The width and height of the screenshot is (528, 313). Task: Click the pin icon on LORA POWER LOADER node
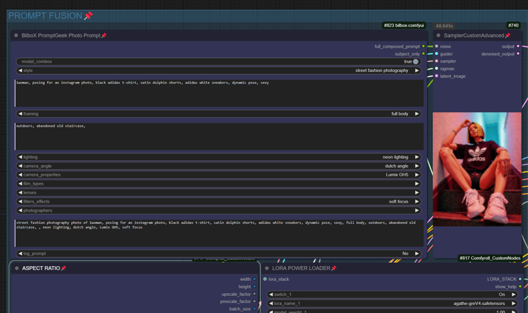334,269
